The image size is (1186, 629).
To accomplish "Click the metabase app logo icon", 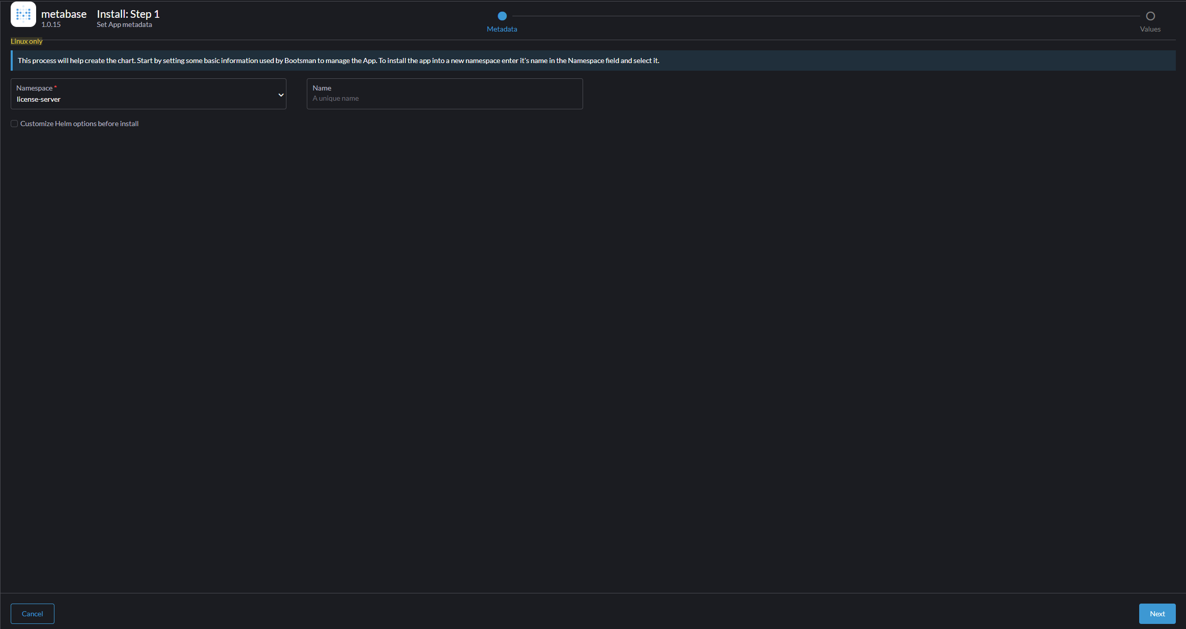I will tap(23, 14).
